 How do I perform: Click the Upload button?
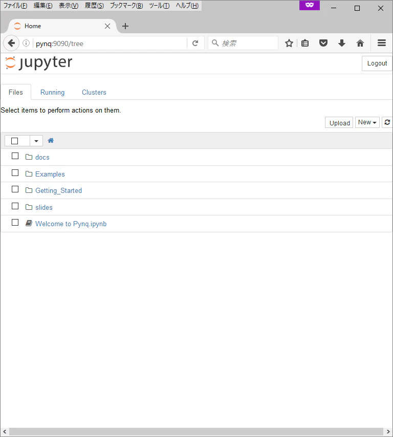click(x=339, y=123)
